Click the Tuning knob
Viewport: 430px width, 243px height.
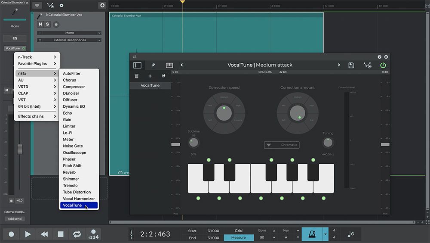[x=328, y=143]
